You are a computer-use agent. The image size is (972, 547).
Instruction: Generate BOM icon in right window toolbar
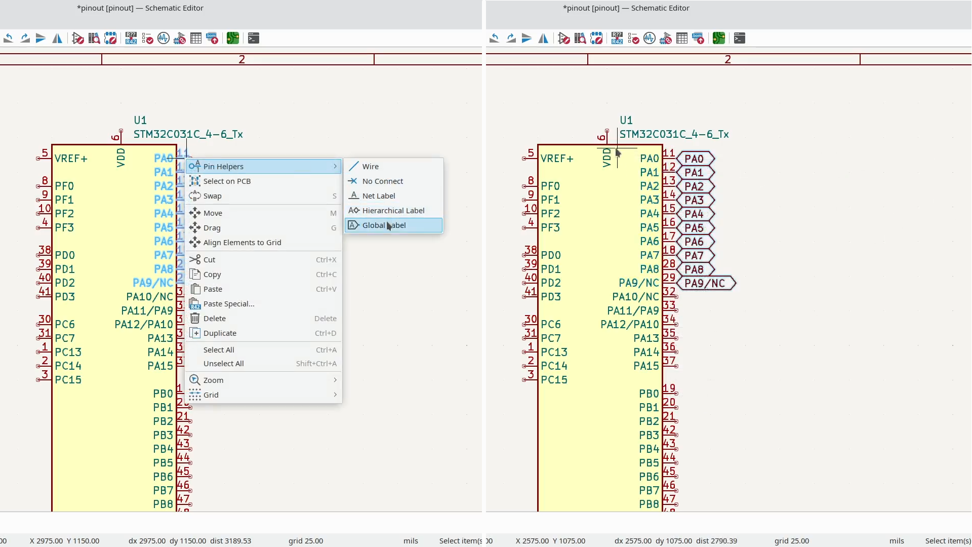698,38
